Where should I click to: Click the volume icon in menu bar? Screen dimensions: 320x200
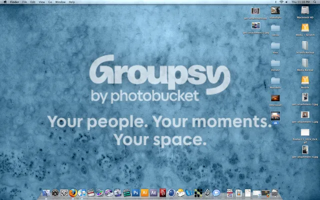tap(286, 2)
